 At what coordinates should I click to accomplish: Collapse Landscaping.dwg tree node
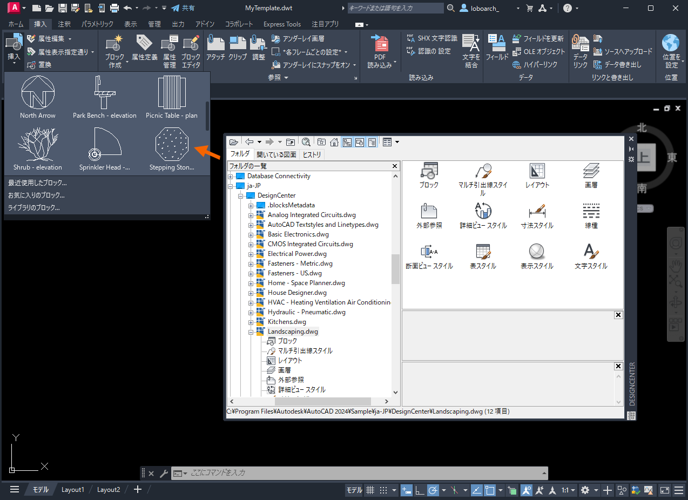(x=251, y=332)
